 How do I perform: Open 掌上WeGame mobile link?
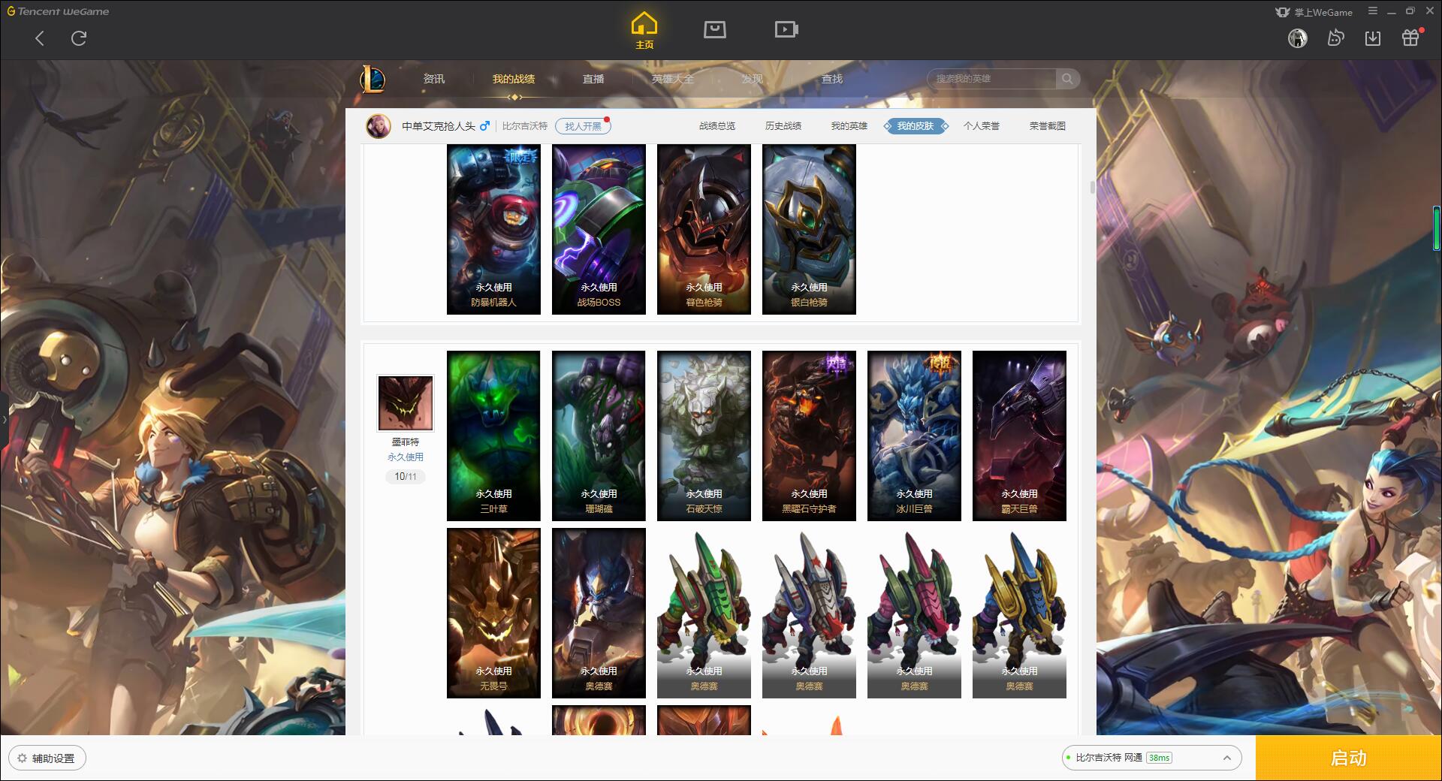coord(1314,12)
